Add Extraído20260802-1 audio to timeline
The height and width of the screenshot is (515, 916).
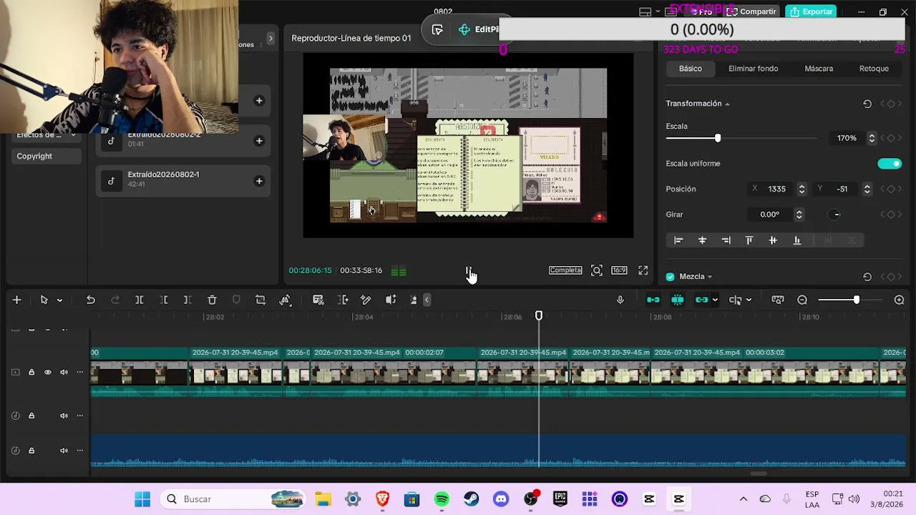(259, 181)
